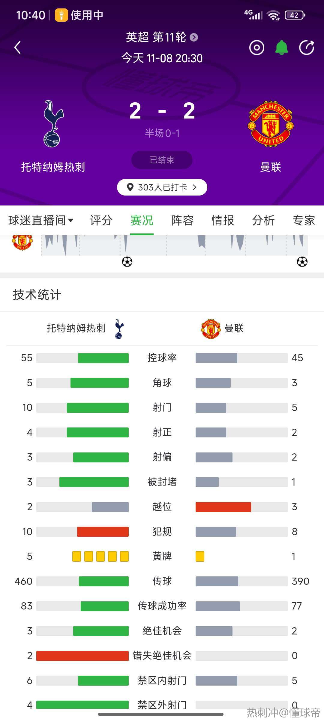The image size is (324, 722).
Task: Tap the 已结束 match status button
Action: point(162,160)
